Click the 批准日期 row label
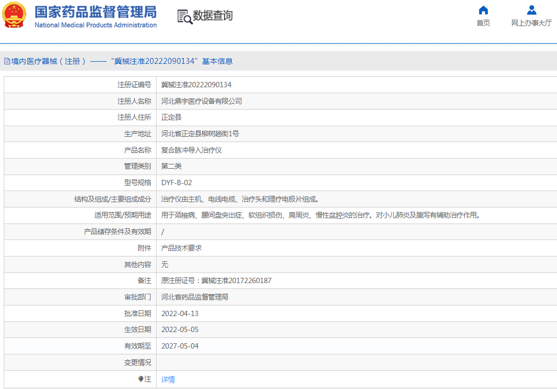This screenshot has height=389, width=557. pyautogui.click(x=137, y=313)
